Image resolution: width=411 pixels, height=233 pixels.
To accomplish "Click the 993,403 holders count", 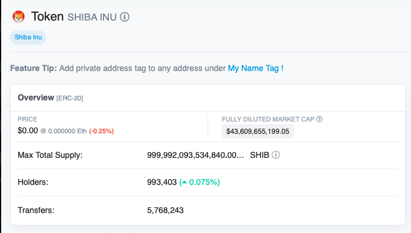I will click(162, 182).
